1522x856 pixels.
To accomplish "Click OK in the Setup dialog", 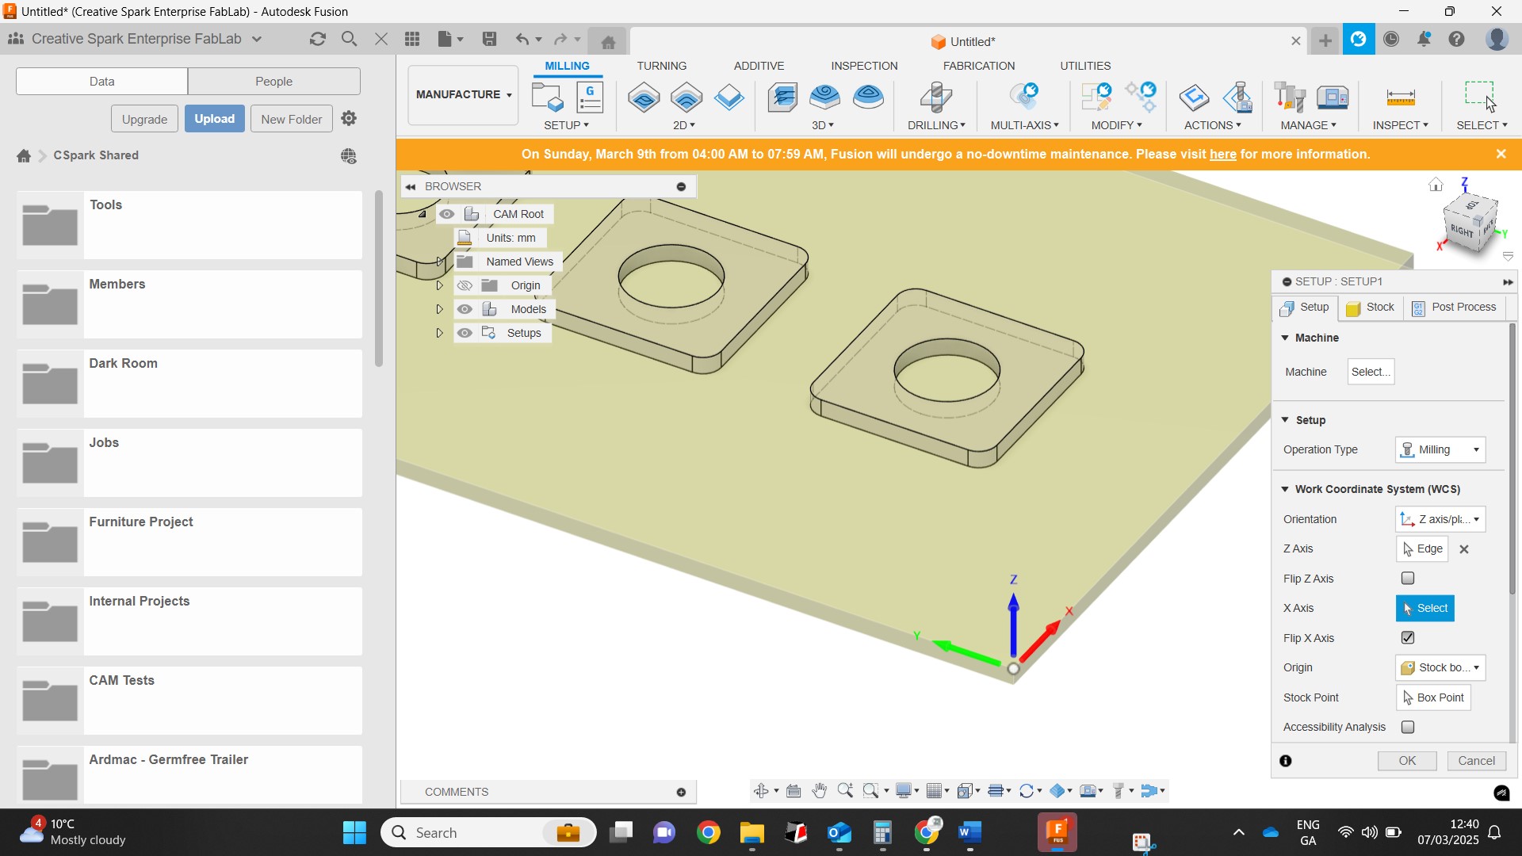I will pyautogui.click(x=1407, y=761).
